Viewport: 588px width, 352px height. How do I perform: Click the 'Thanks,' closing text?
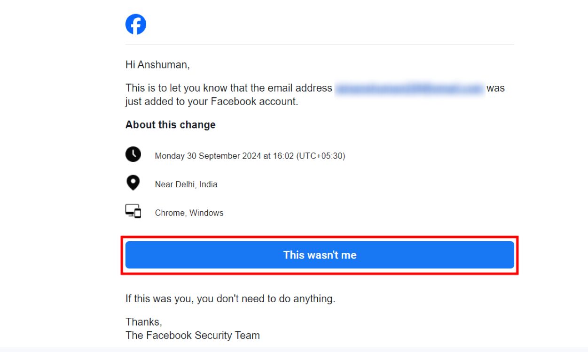tap(144, 321)
